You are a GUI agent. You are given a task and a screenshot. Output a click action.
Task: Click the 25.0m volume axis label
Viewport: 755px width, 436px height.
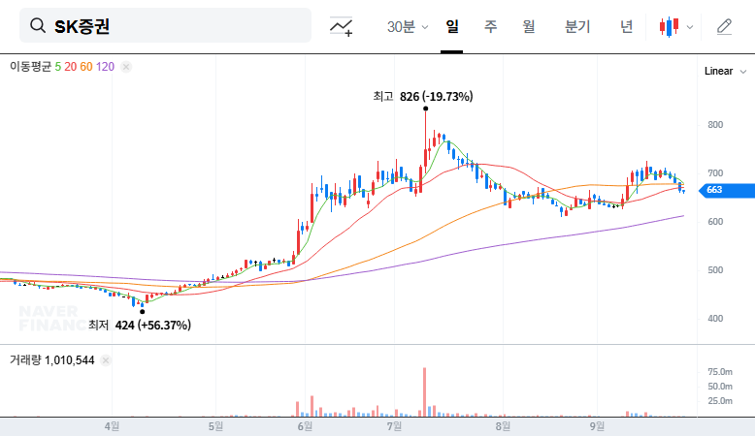coord(720,401)
